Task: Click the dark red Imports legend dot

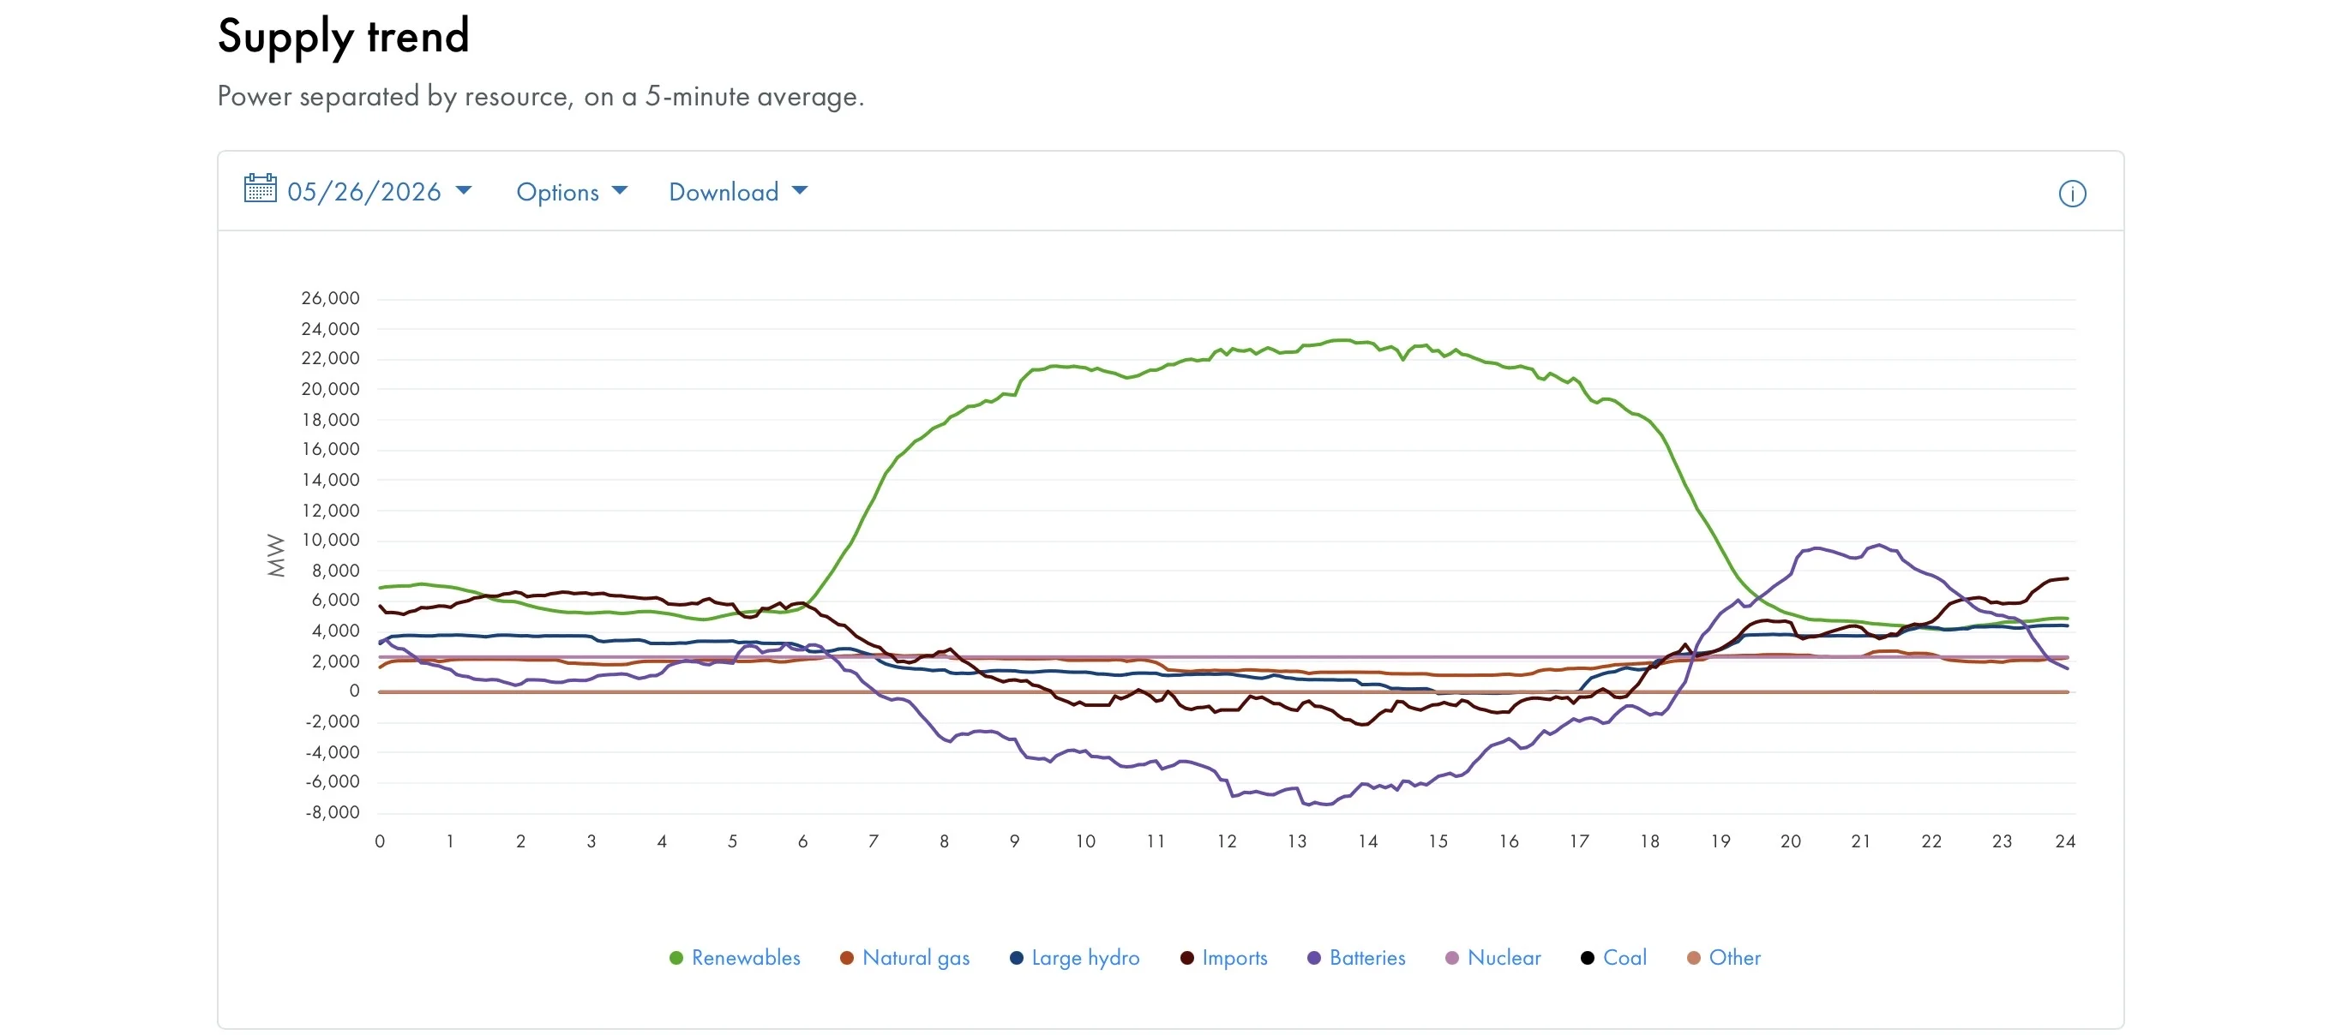Action: point(1186,959)
